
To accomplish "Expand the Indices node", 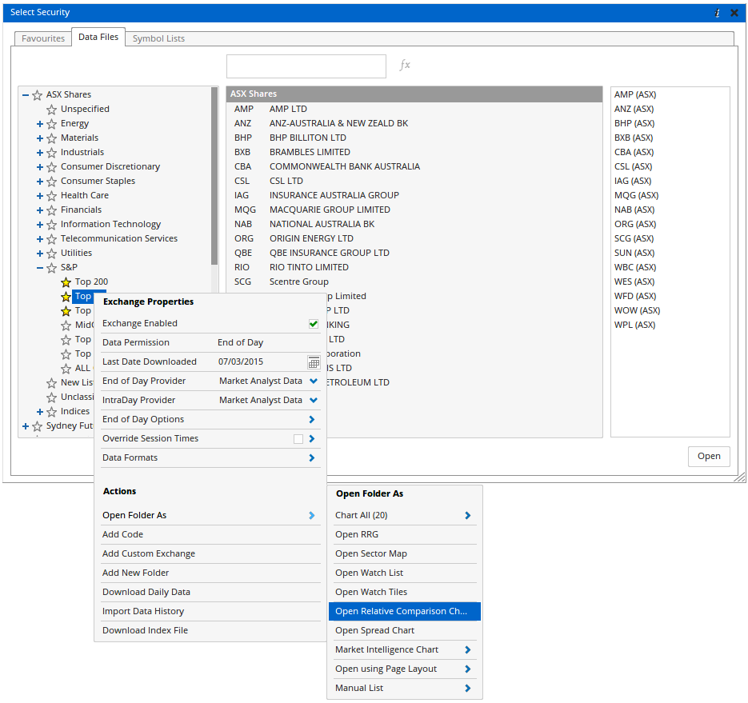I will pyautogui.click(x=40, y=412).
